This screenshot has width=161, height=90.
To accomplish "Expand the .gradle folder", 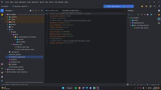I will (7, 17).
